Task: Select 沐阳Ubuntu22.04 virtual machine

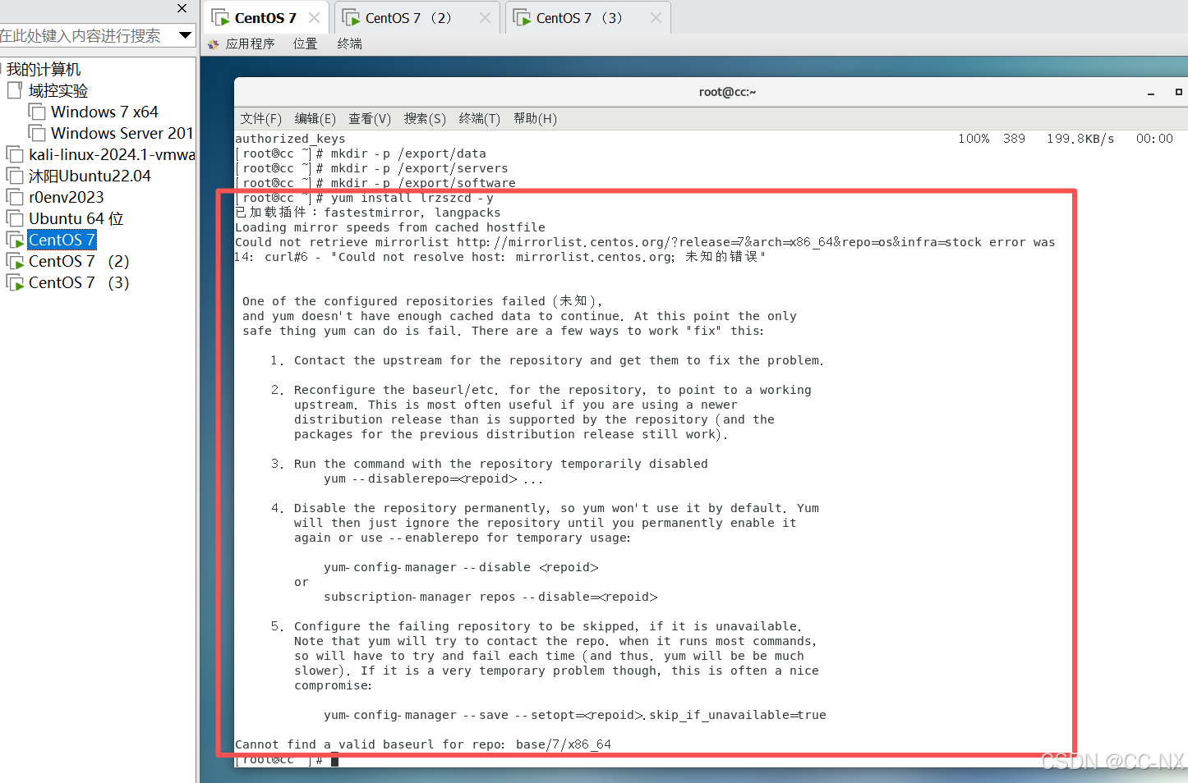Action: click(90, 176)
